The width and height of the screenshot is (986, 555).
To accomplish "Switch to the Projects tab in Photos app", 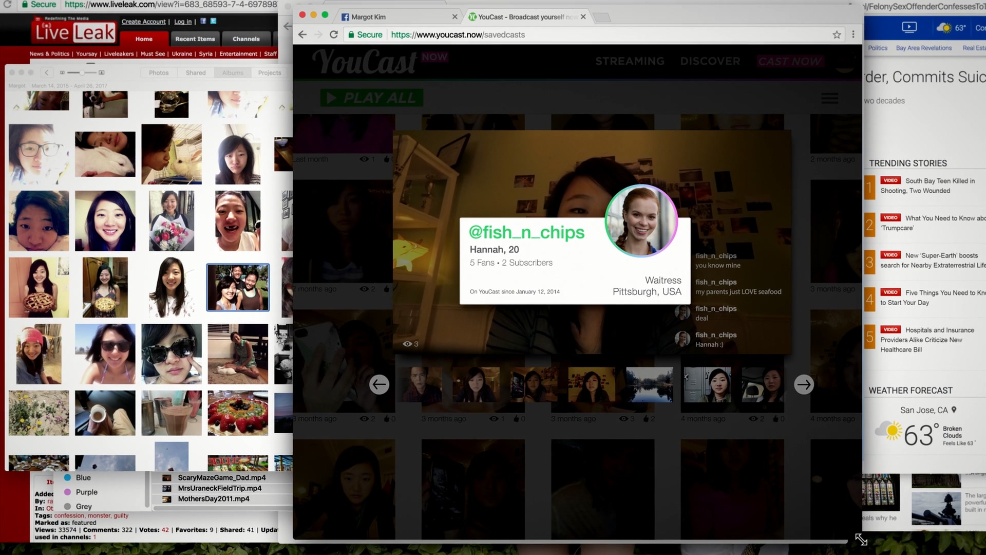I will point(270,72).
